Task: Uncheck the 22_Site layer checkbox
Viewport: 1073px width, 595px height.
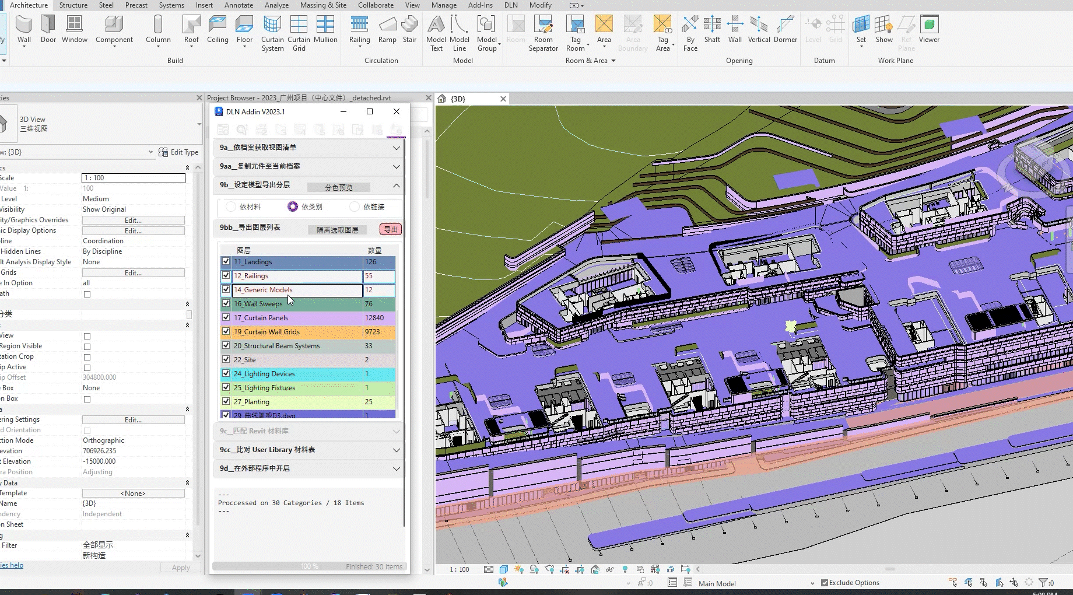Action: (226, 359)
